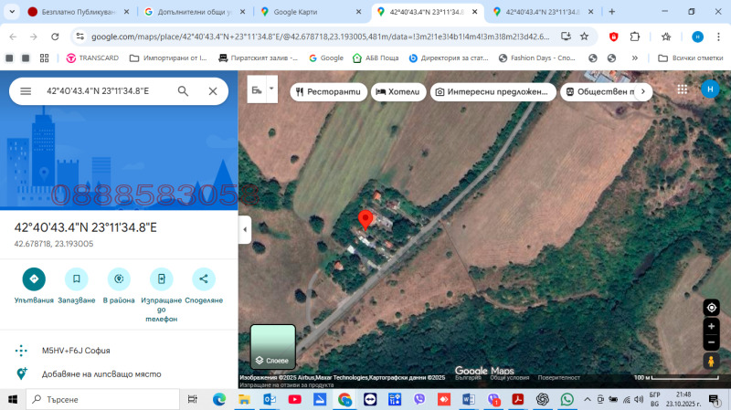Click the В района nearby icon
Screen dimensions: 731x410
119,279
